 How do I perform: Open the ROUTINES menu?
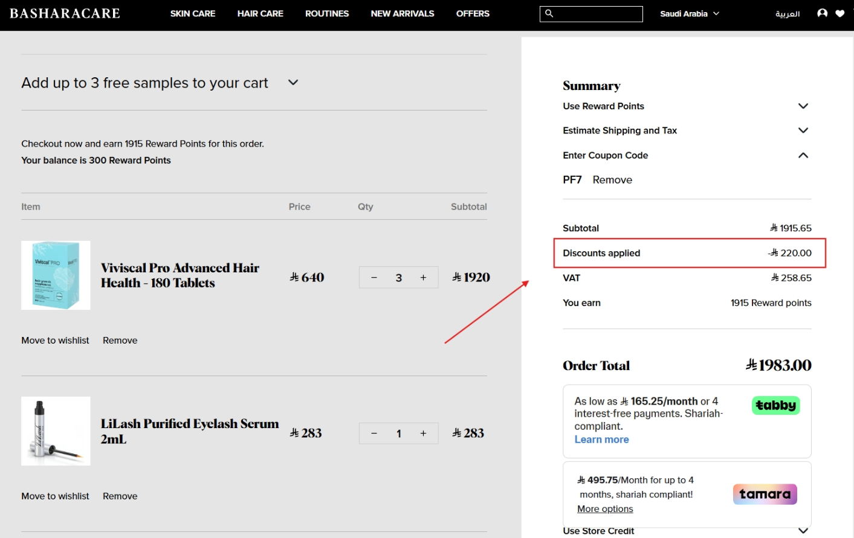click(x=327, y=13)
